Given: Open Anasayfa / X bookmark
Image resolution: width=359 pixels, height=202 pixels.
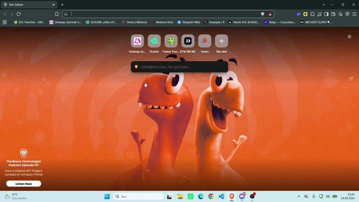Looking at the screenshot, I should click(214, 22).
